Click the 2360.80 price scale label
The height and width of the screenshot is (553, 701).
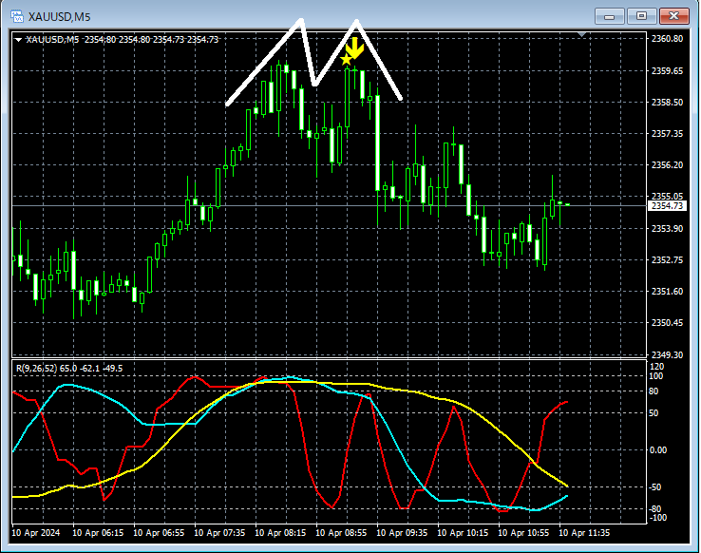pos(667,39)
